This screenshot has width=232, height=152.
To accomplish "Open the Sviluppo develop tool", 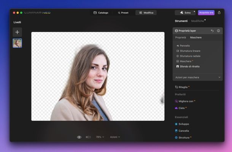I will tap(182, 124).
